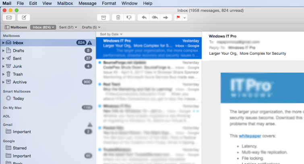Image resolution: width=304 pixels, height=164 pixels.
Task: Flag the selected message red
Action: (x=178, y=18)
